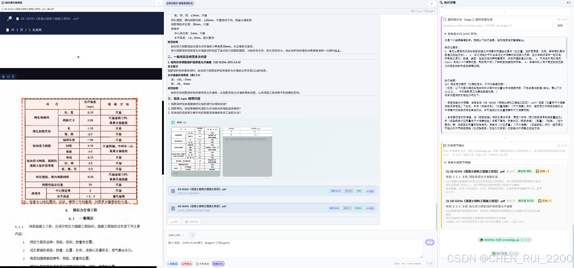Open 历史会话 session history

tap(202, 264)
